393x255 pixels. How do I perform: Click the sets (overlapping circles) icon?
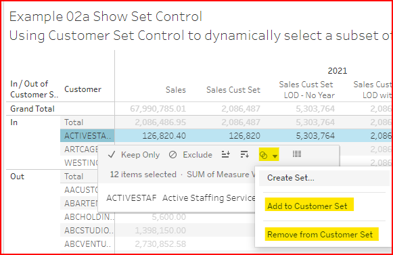pos(263,156)
